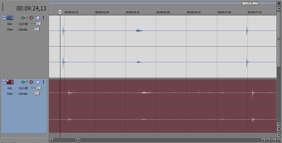282x143 pixels.
Task: Click the horizontal scrollbar left arrow
Action: [51, 140]
